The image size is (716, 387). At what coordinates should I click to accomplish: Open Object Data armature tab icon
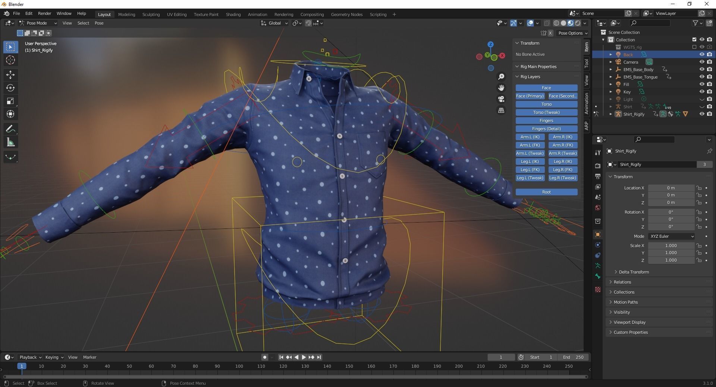pyautogui.click(x=598, y=266)
